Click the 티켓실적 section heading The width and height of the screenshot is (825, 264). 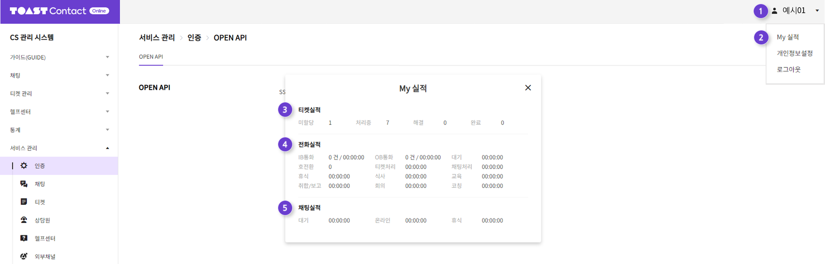309,110
